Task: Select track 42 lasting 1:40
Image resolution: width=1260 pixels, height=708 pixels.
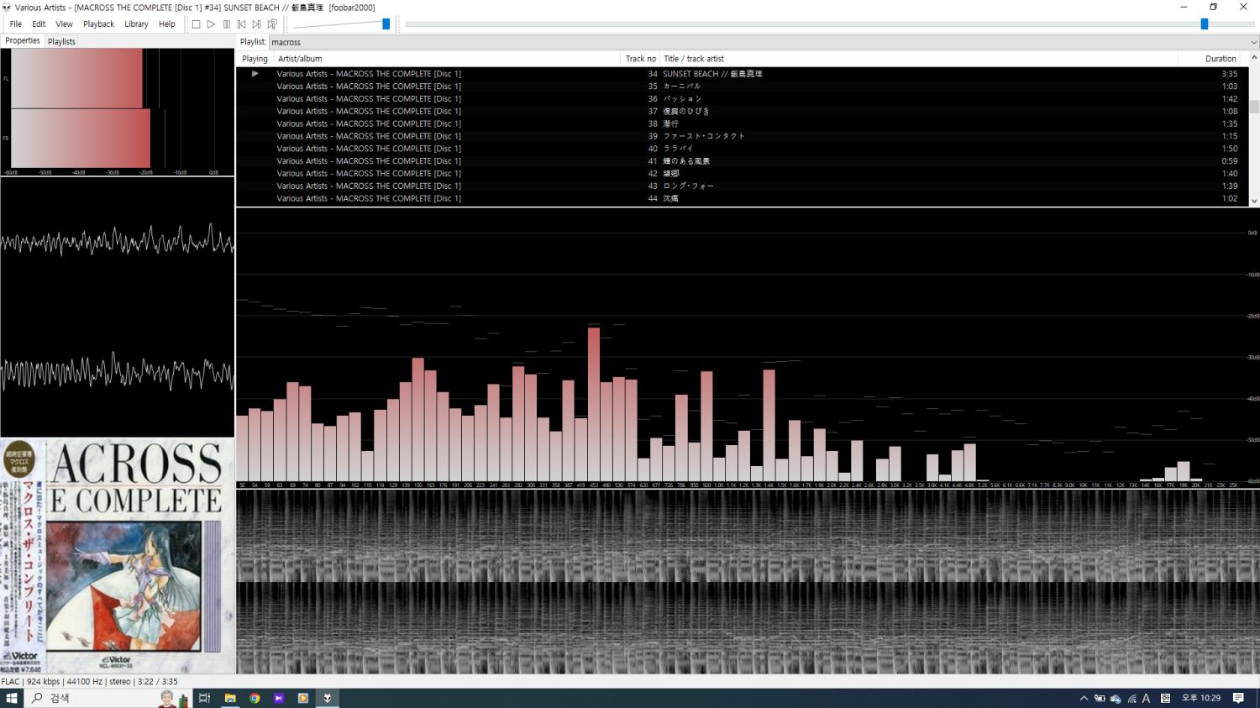Action: click(742, 174)
